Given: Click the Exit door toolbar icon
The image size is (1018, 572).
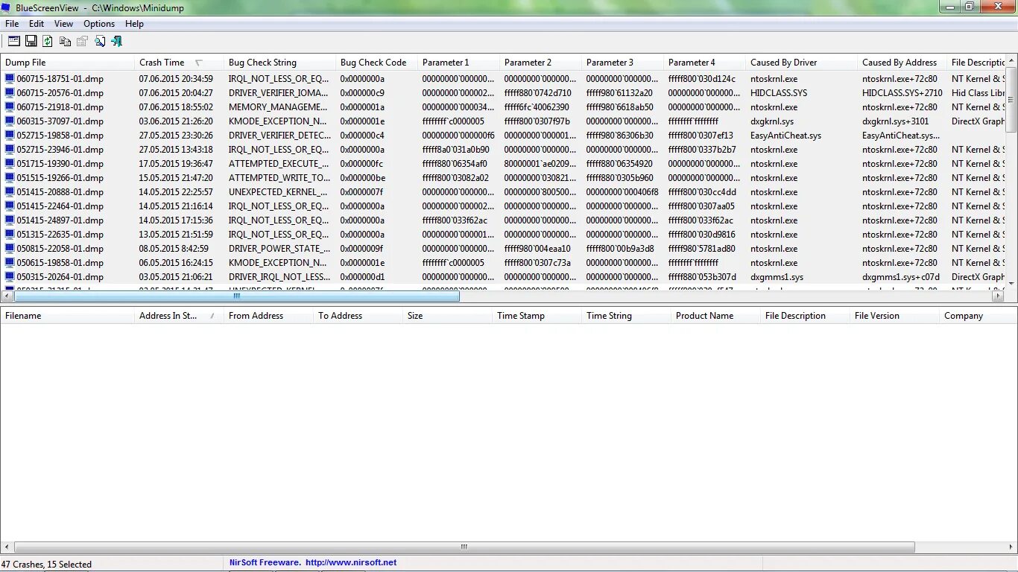Looking at the screenshot, I should click(x=116, y=42).
